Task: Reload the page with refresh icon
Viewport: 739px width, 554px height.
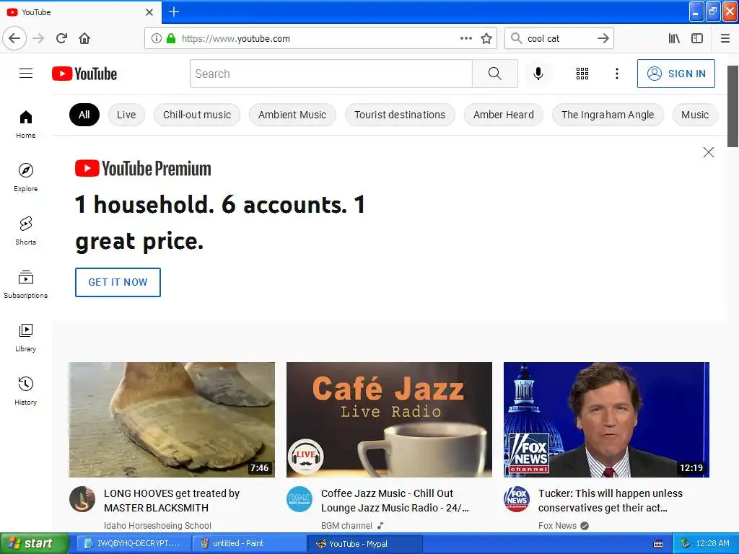Action: 61,38
